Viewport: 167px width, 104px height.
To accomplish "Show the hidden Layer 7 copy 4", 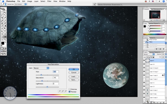I will click(144, 79).
